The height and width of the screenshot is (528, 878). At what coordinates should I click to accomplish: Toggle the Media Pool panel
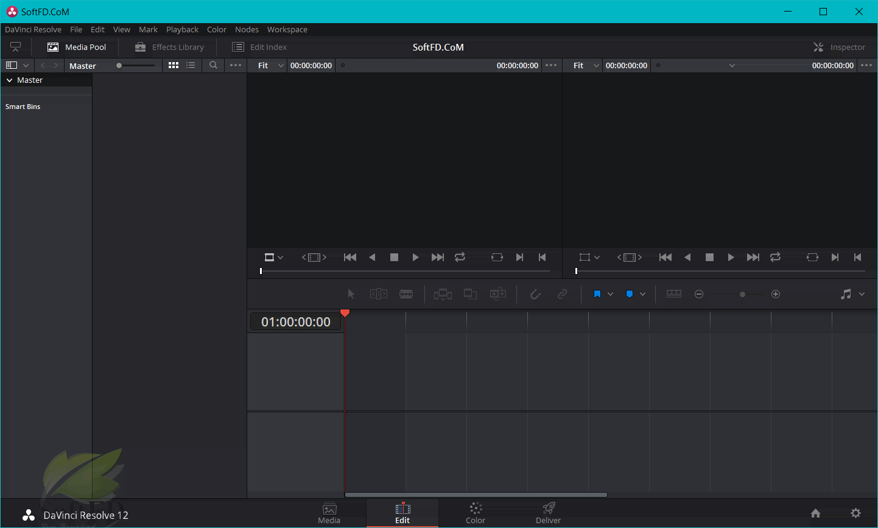77,47
